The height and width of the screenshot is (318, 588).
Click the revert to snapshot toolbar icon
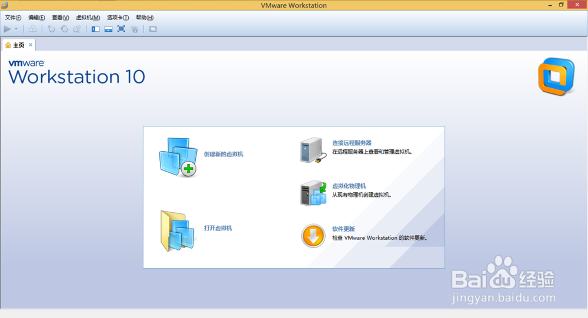[x=64, y=29]
